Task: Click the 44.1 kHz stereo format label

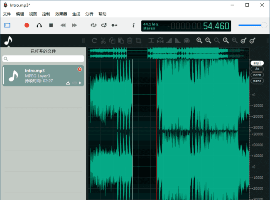Action: click(151, 26)
